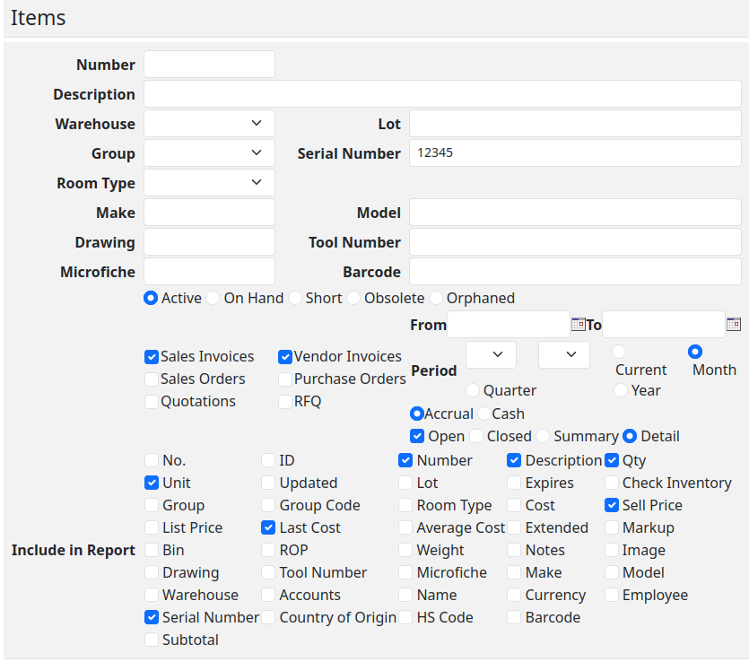Screen dimensions: 749x662
Task: Disable the Vendor Invoices checkbox
Action: (284, 356)
